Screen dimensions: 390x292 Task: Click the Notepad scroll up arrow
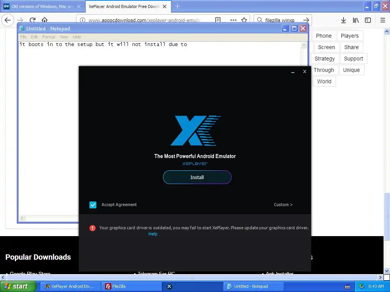click(x=304, y=45)
